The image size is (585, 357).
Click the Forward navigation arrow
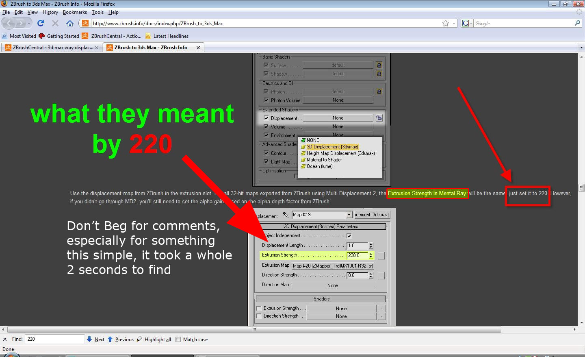click(20, 23)
